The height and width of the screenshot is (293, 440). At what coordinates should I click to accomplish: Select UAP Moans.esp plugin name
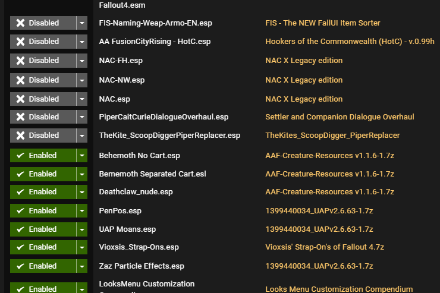(127, 229)
